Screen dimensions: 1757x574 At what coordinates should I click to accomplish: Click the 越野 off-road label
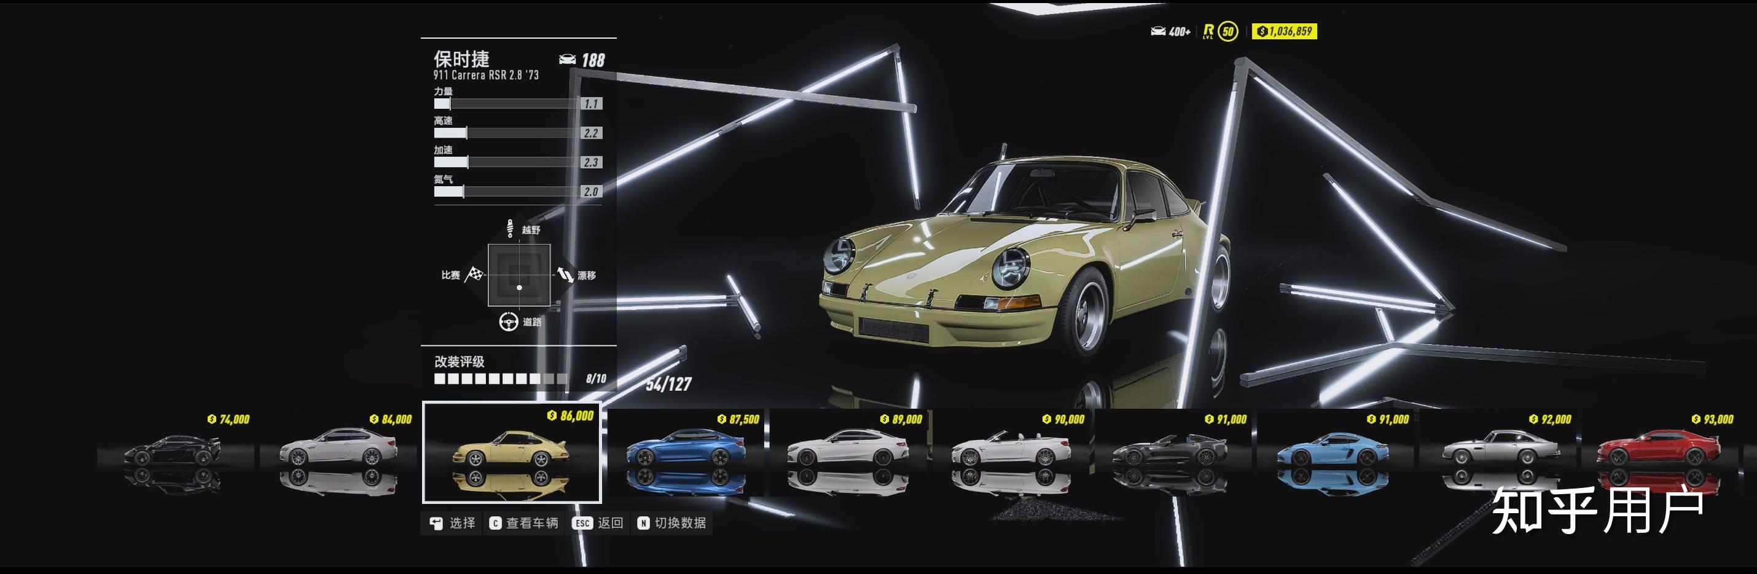click(x=531, y=230)
